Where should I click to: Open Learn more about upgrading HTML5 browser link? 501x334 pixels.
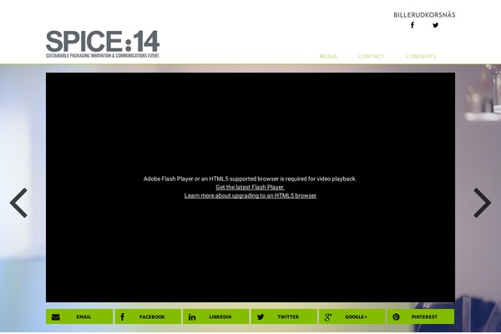250,195
